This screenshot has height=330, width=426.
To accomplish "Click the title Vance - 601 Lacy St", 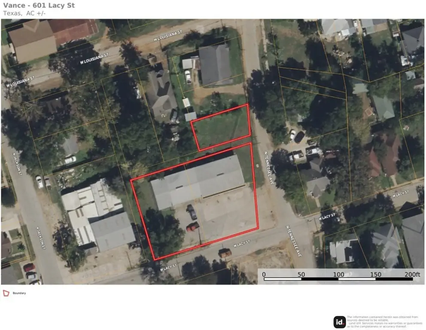I will tap(39, 5).
